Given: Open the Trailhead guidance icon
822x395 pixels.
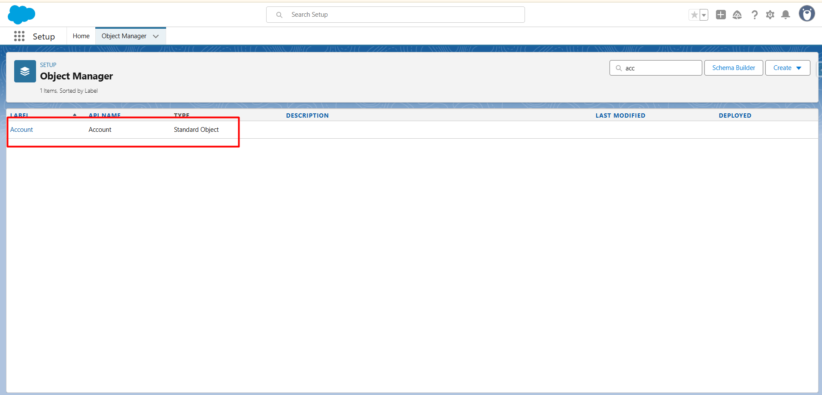Looking at the screenshot, I should coord(737,15).
